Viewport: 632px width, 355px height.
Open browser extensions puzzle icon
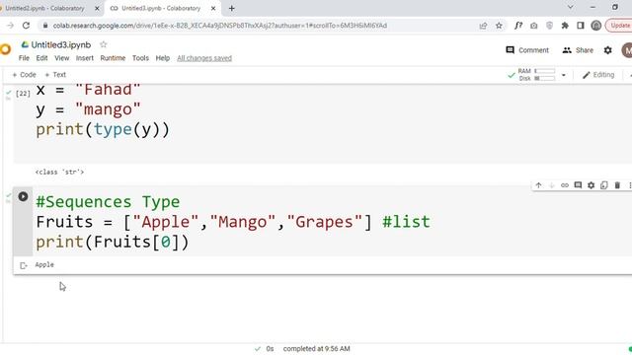[565, 26]
